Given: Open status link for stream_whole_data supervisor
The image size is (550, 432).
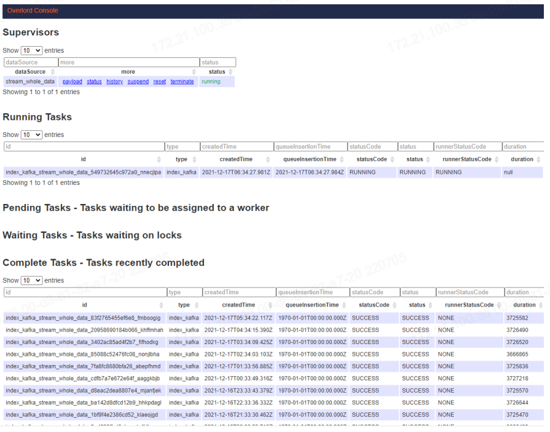Looking at the screenshot, I should (x=94, y=82).
